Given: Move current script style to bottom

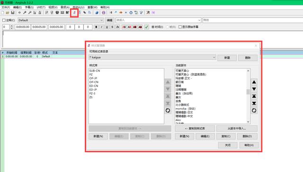Looking at the screenshot, I should point(254,103).
